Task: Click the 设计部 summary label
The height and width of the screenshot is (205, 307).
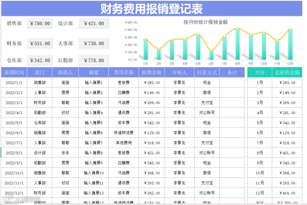Action: coord(65,24)
